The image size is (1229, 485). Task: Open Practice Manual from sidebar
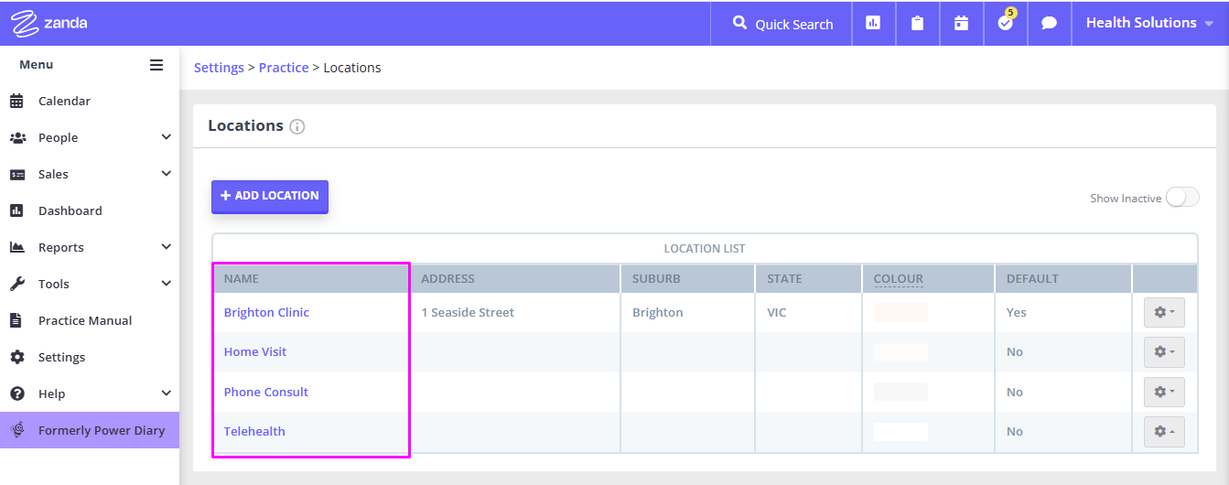click(x=85, y=320)
